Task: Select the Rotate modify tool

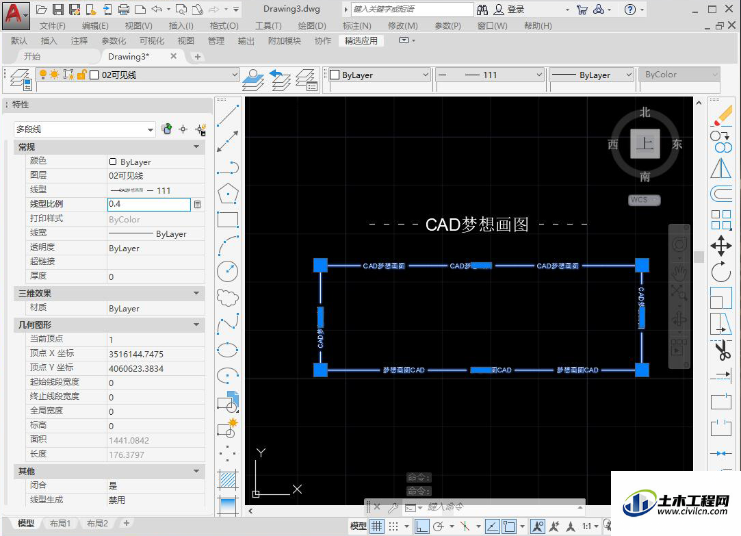Action: point(721,272)
